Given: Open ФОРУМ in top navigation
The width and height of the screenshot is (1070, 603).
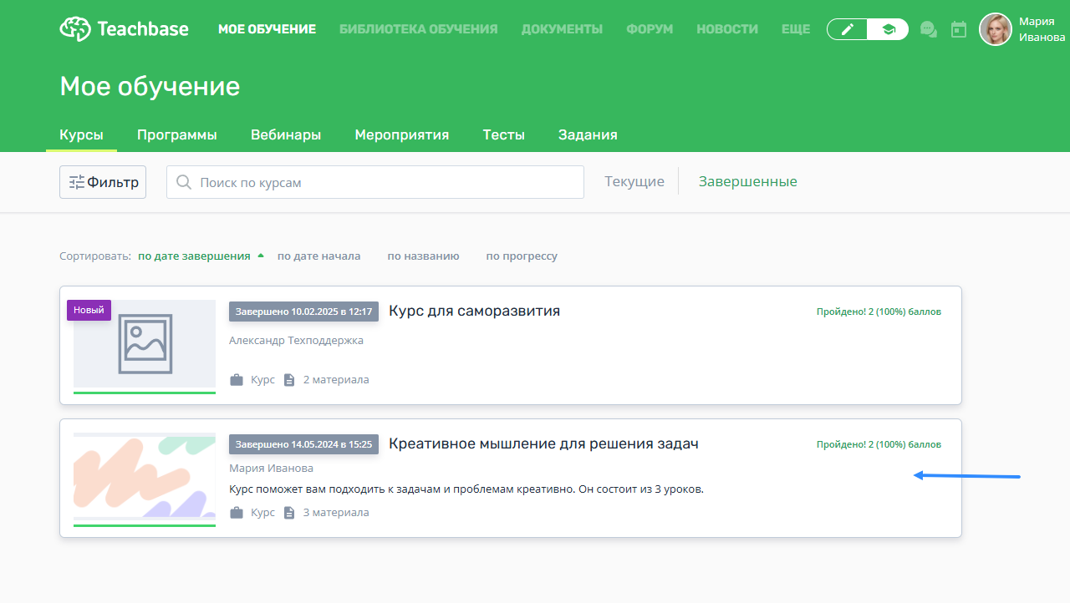Looking at the screenshot, I should (650, 29).
